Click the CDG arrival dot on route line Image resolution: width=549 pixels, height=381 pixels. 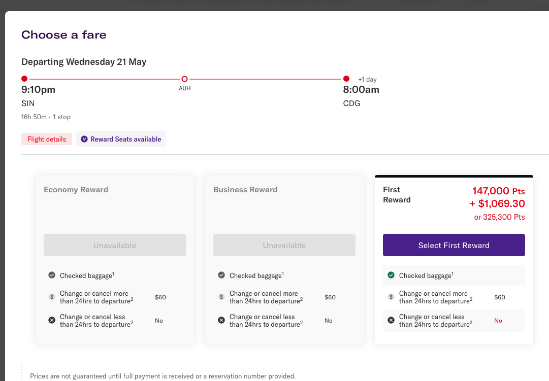coord(346,79)
